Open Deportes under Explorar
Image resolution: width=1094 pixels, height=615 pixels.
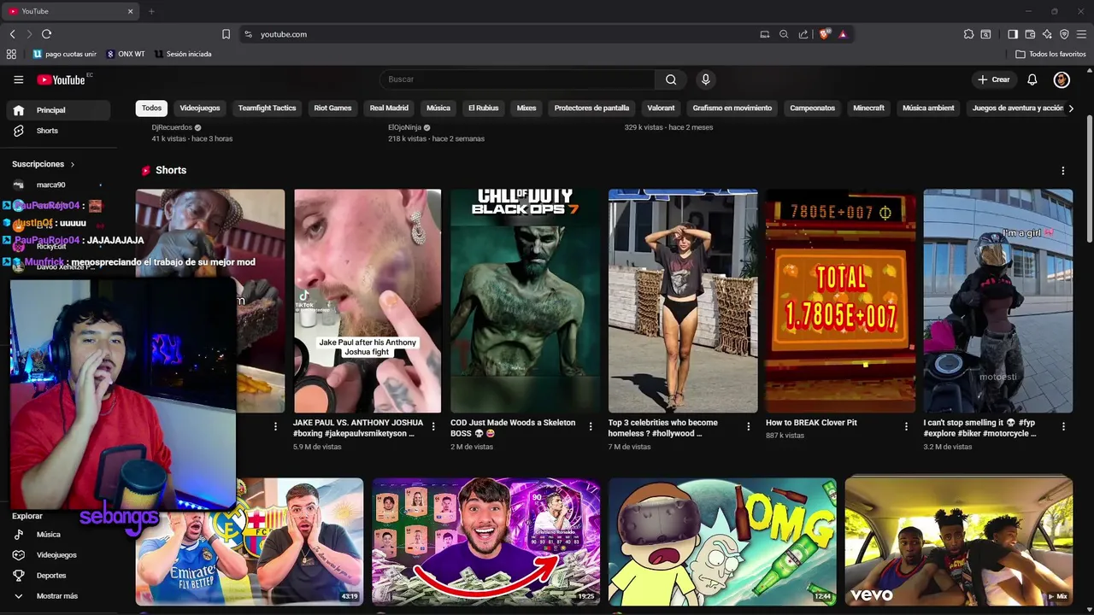click(x=58, y=576)
